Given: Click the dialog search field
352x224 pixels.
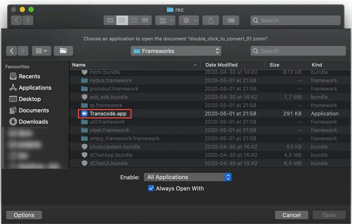Looking at the screenshot, I should pos(298,51).
